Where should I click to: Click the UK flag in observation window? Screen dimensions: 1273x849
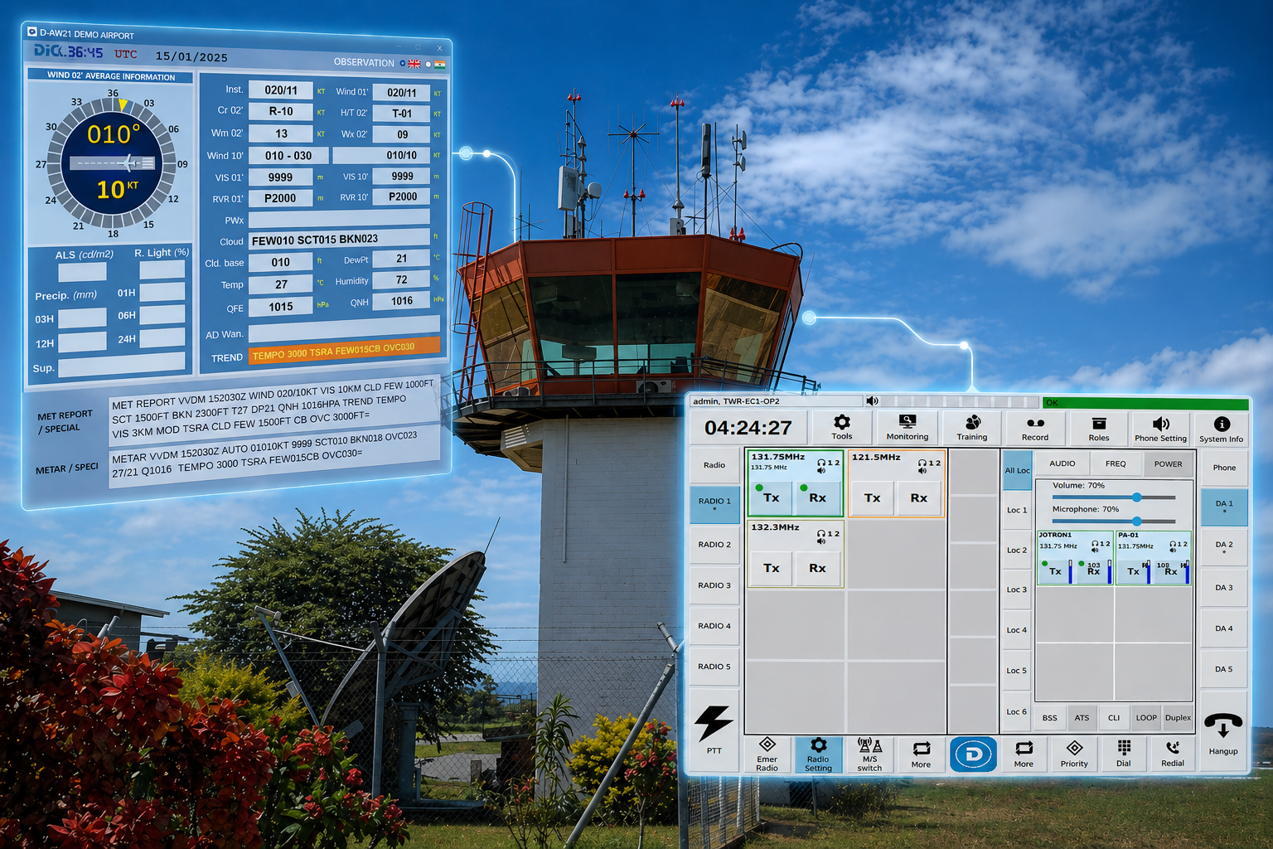click(414, 64)
